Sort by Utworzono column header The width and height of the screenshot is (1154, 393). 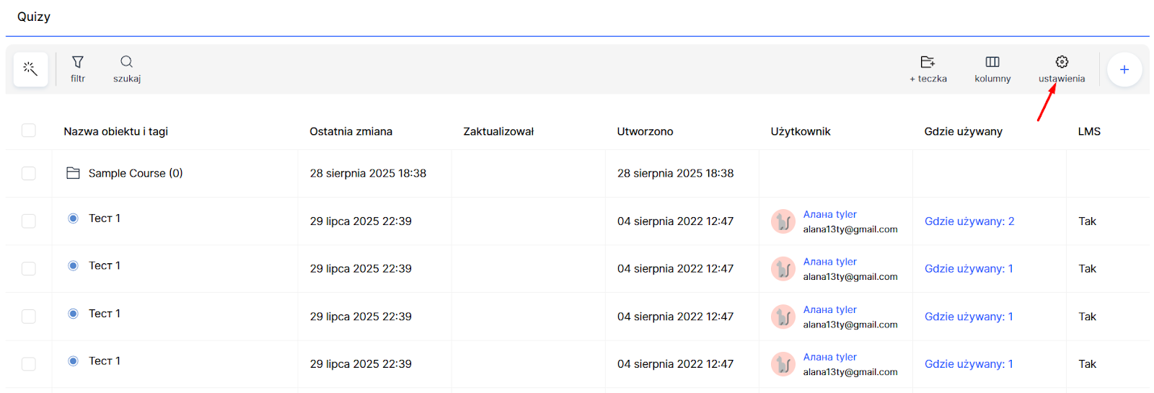point(645,131)
